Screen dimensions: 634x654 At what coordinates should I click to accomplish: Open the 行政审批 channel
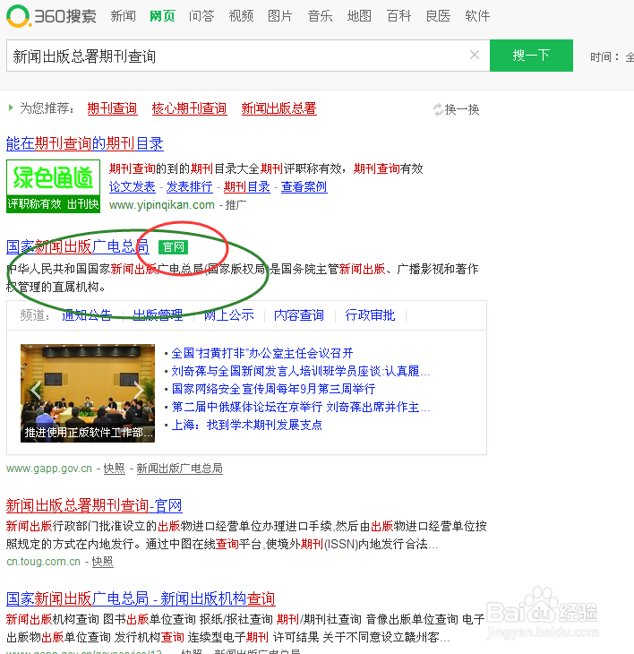370,314
